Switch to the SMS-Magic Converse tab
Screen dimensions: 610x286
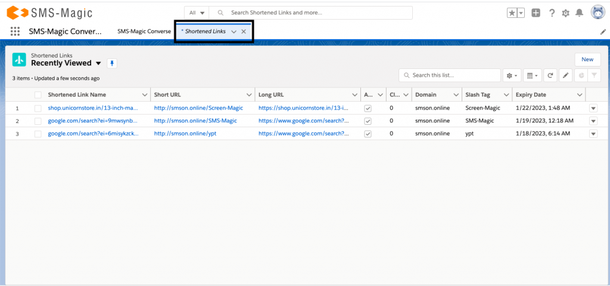coord(144,32)
